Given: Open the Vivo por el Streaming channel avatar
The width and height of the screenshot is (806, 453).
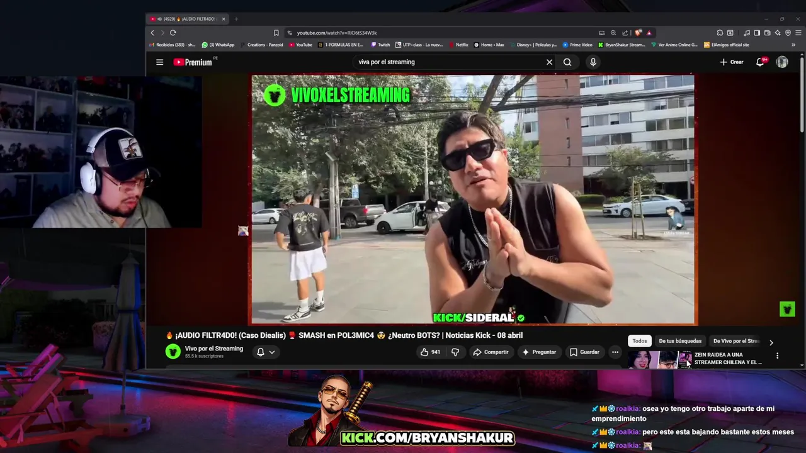Looking at the screenshot, I should point(173,352).
